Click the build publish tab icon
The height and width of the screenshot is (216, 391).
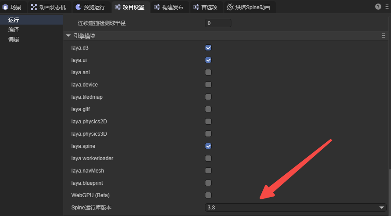(x=157, y=7)
